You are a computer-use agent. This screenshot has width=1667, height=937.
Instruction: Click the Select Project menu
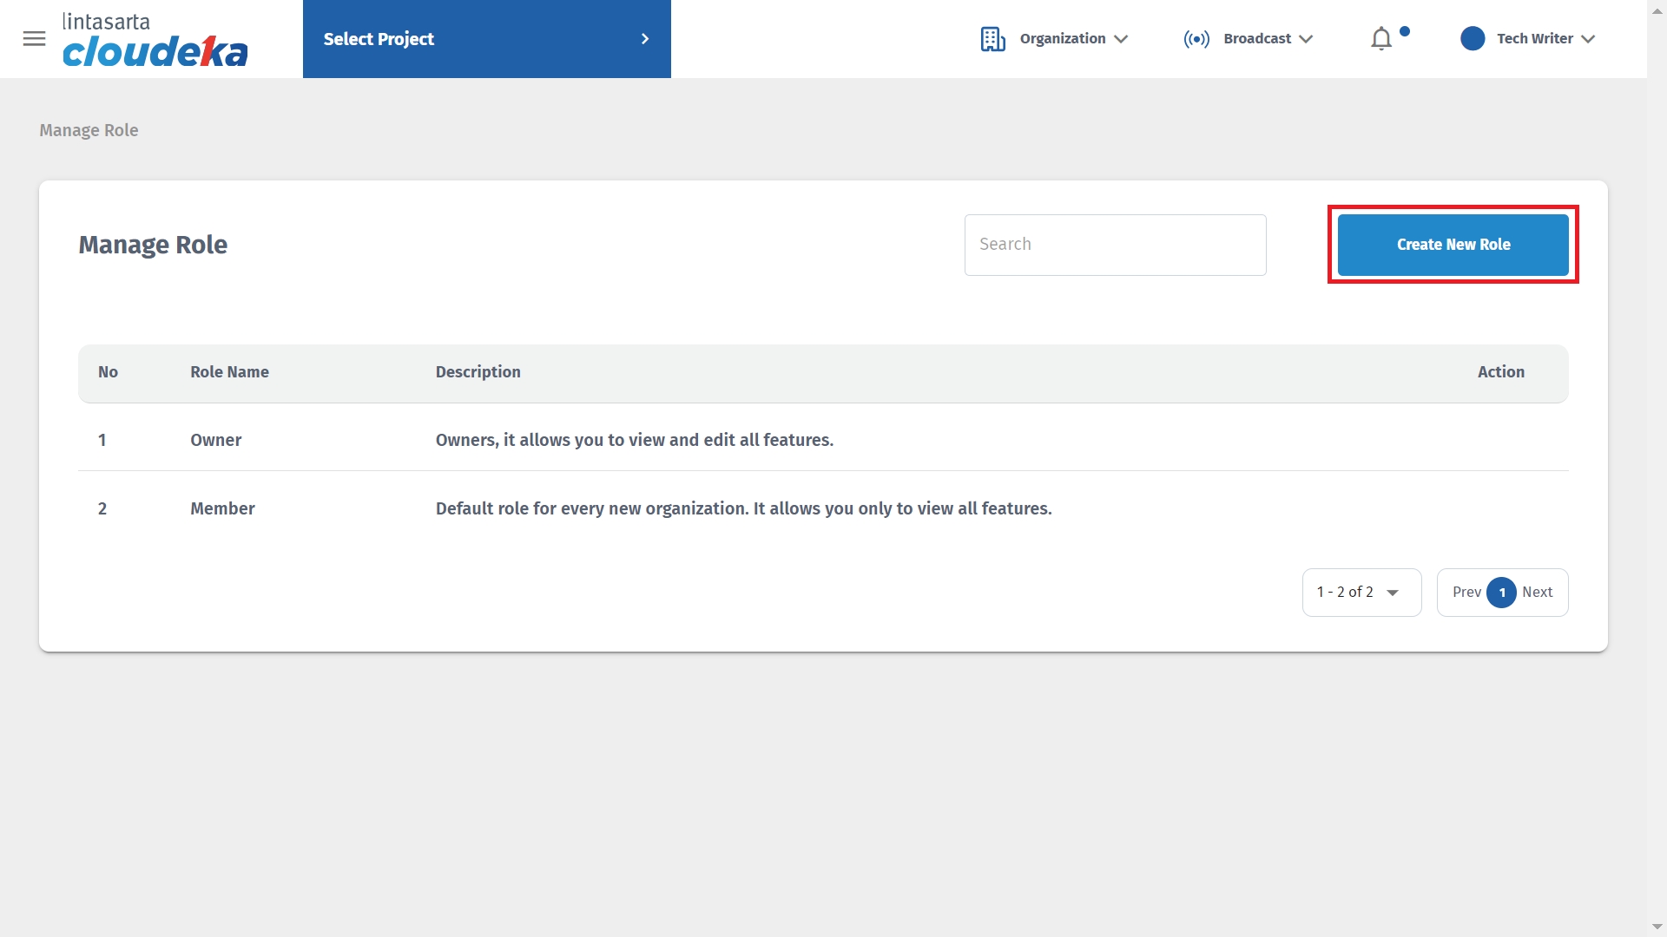[x=486, y=39]
